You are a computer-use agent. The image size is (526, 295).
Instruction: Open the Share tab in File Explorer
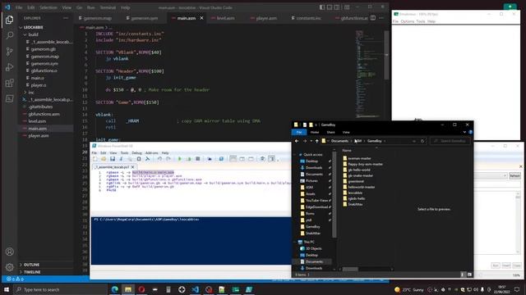tap(330, 132)
